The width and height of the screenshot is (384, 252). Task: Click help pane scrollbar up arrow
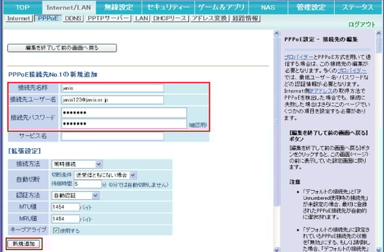[379, 33]
